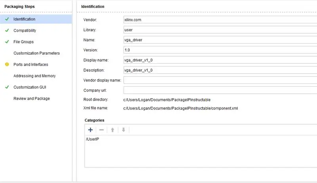
Task: Click the Root directory path text
Action: point(167,100)
